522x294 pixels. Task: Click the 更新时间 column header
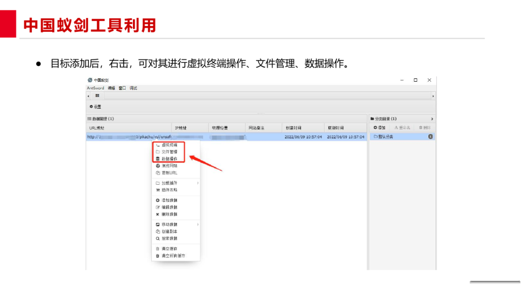click(346, 128)
